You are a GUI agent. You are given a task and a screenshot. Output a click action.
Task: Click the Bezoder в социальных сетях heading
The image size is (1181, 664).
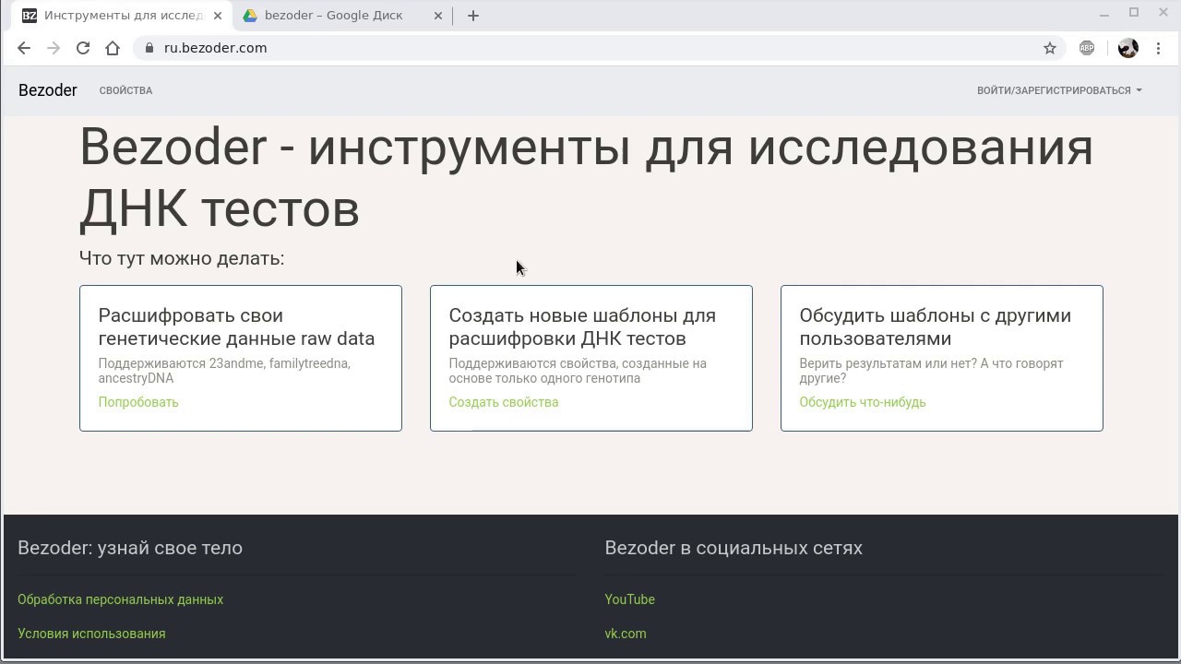click(734, 548)
